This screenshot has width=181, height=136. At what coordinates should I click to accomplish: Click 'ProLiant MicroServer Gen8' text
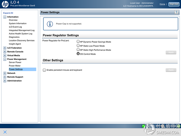point(23,5)
